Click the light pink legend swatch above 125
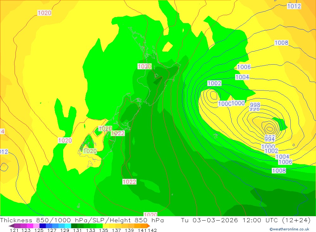The height and width of the screenshot is (232, 316). click(x=36, y=226)
